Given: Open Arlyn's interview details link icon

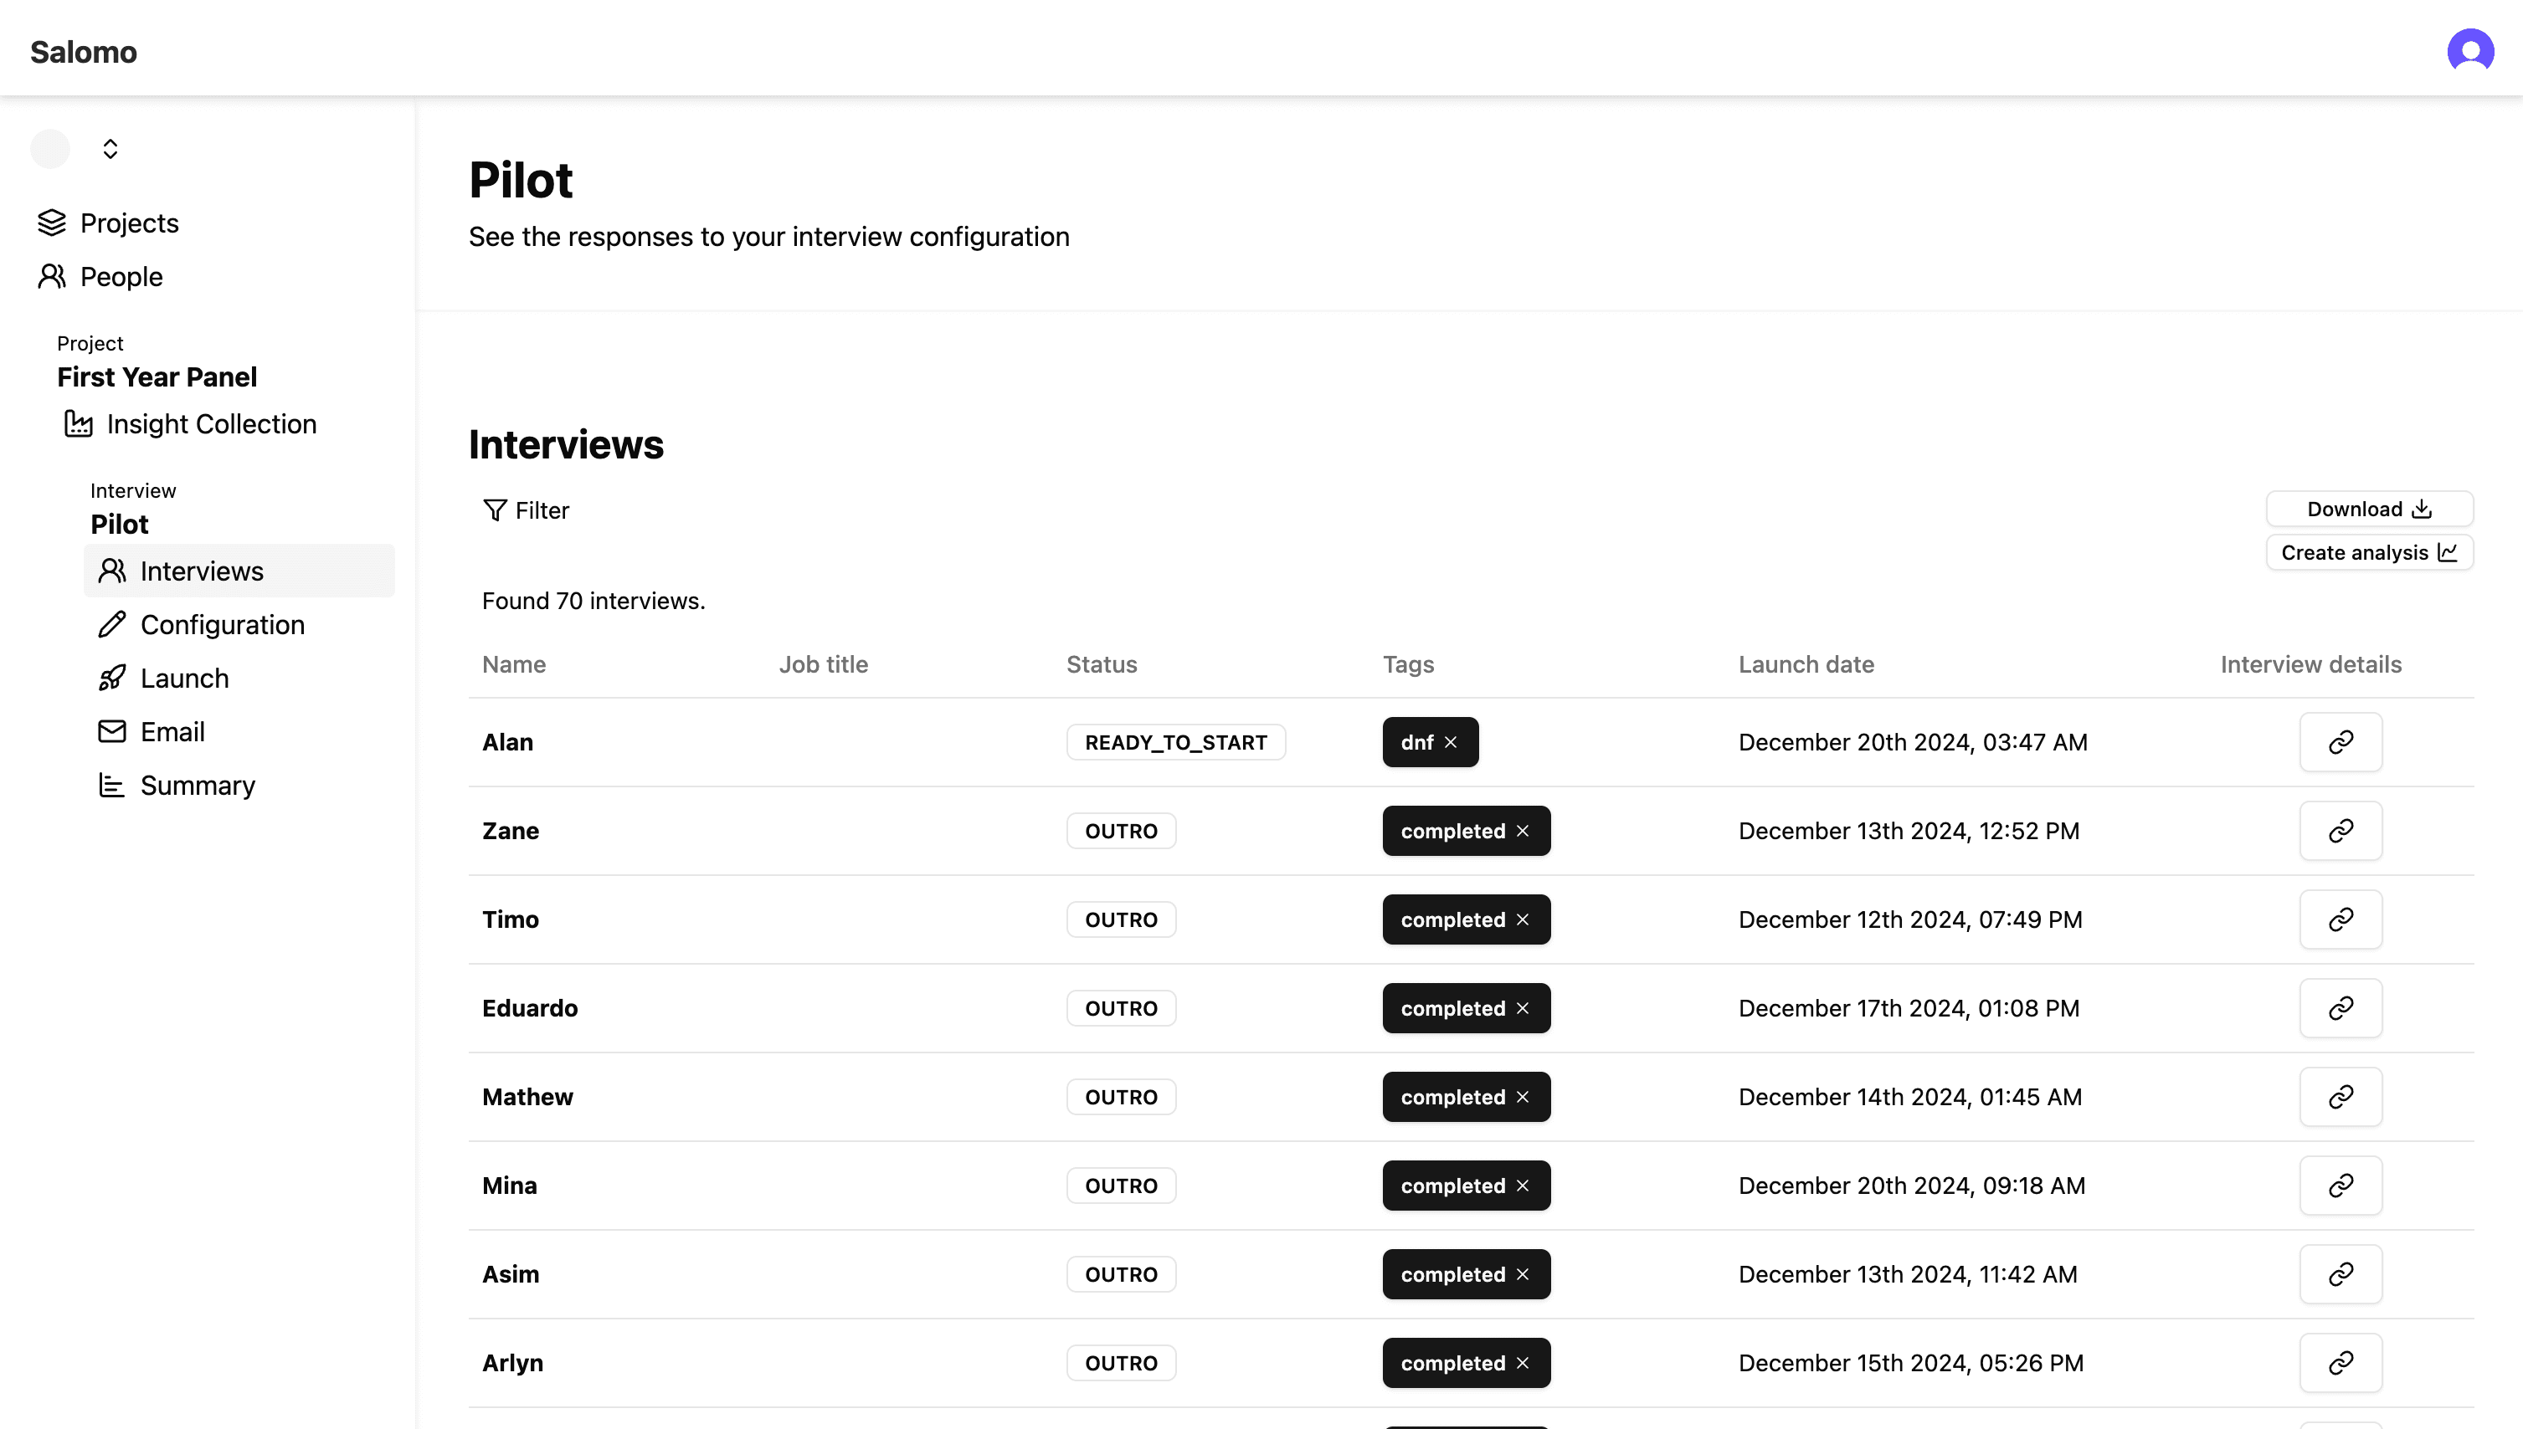Looking at the screenshot, I should click(x=2341, y=1363).
